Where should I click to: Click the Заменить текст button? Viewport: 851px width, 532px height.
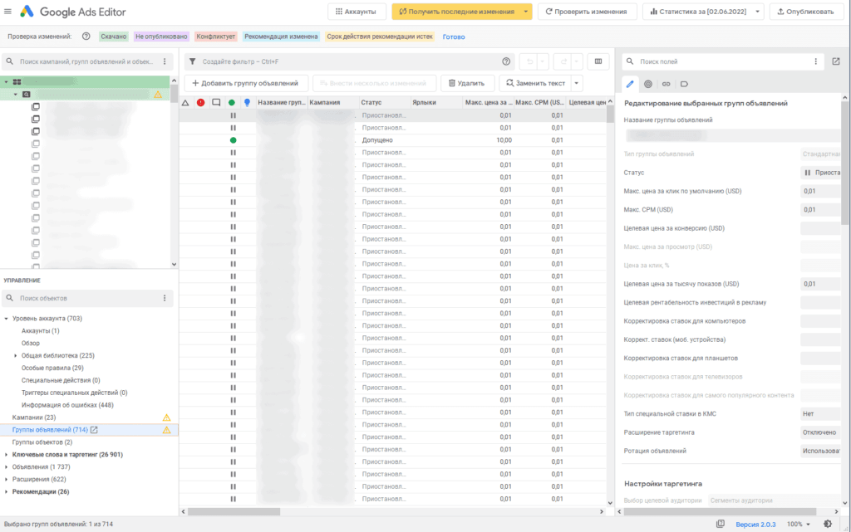click(x=536, y=84)
